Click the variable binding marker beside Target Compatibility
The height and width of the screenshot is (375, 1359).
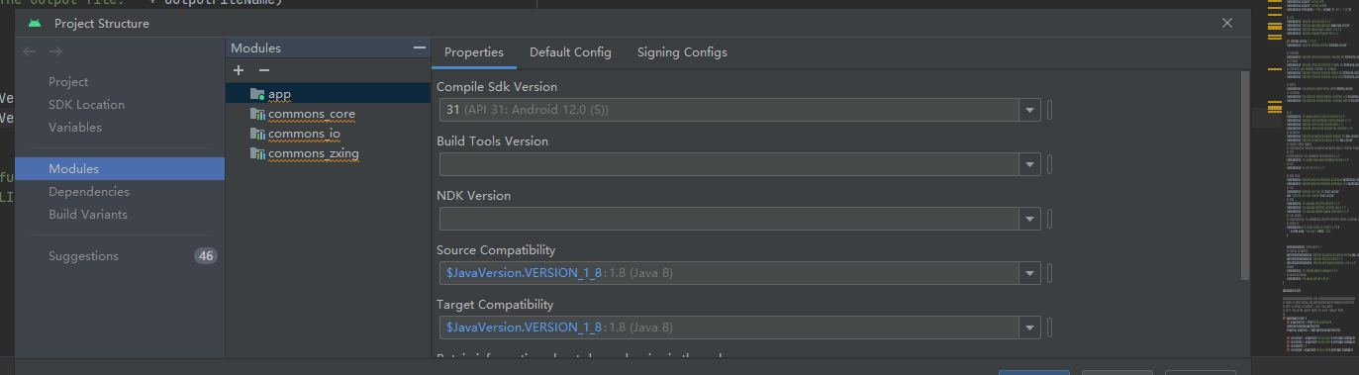(x=1049, y=328)
